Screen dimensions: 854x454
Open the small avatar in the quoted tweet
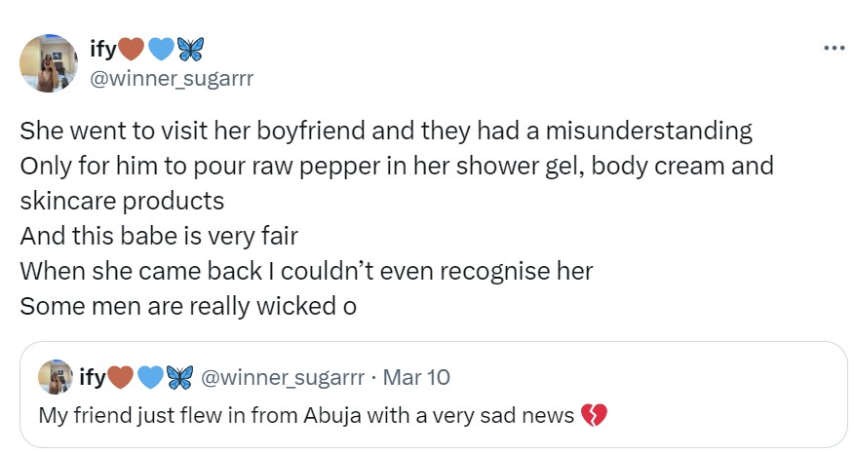[x=55, y=377]
